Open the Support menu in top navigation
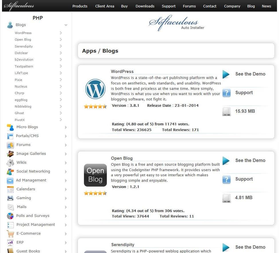Screen dimensions: 279x253 tap(168, 6)
